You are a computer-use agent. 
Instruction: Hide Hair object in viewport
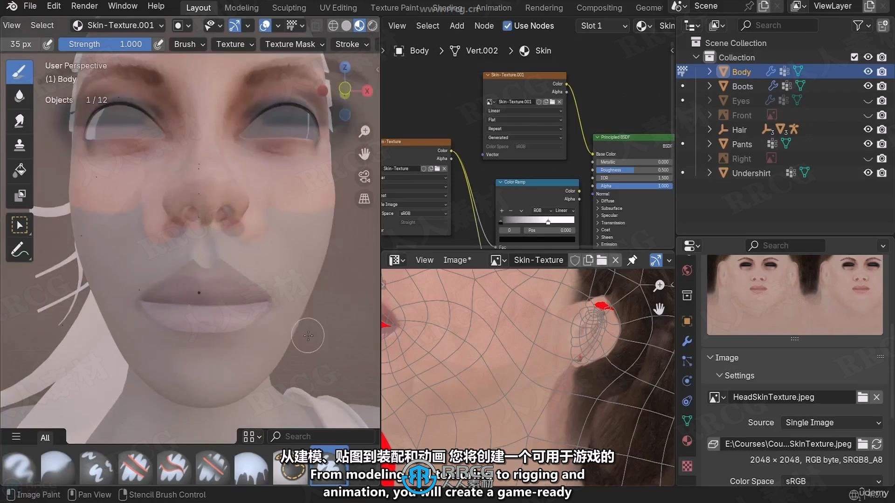867,129
